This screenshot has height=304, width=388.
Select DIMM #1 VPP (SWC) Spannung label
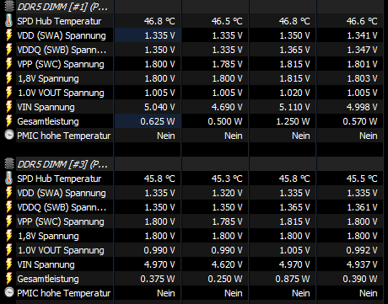61,64
